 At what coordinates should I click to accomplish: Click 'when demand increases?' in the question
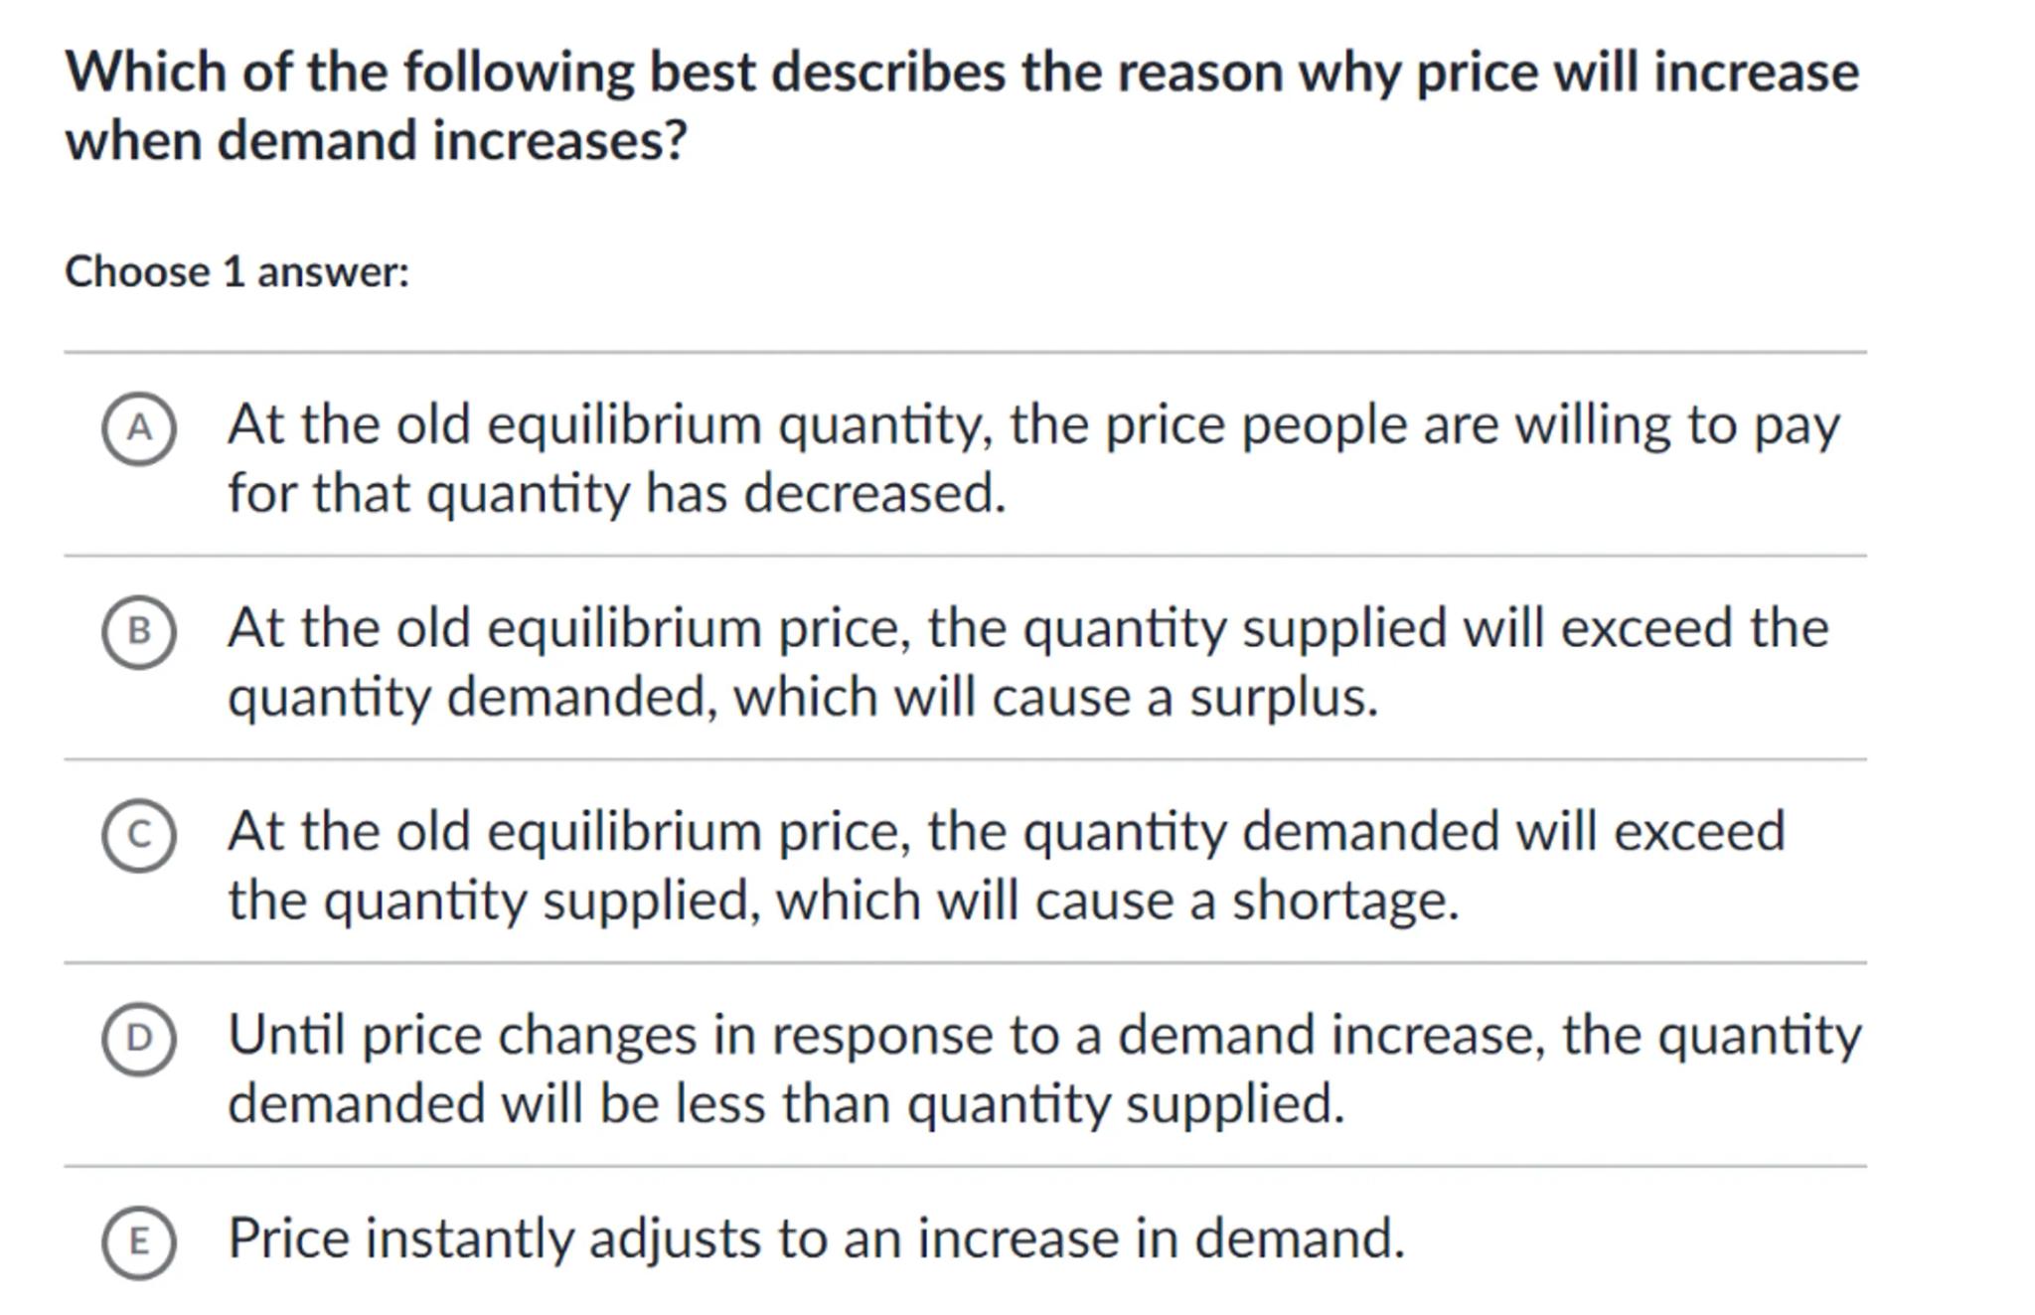pos(376,140)
